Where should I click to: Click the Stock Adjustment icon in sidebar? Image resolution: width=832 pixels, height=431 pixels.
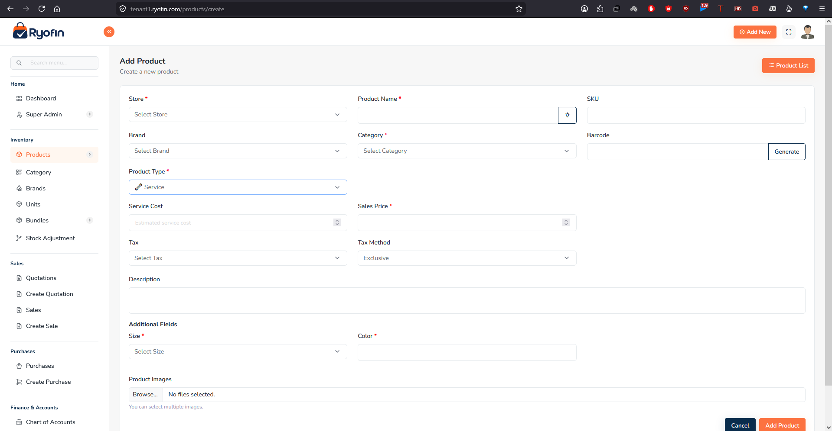(19, 238)
